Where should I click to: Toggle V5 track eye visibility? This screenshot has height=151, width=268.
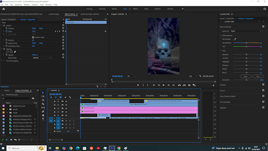pyautogui.click(x=66, y=105)
